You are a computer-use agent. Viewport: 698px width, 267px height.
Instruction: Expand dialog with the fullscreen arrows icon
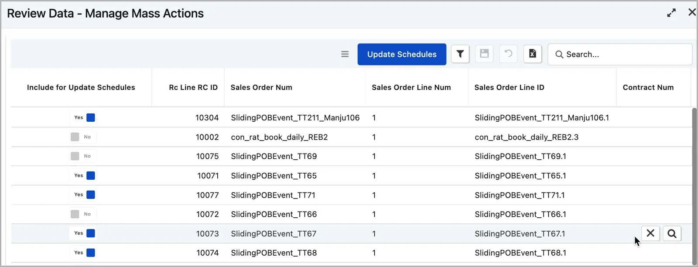(671, 13)
